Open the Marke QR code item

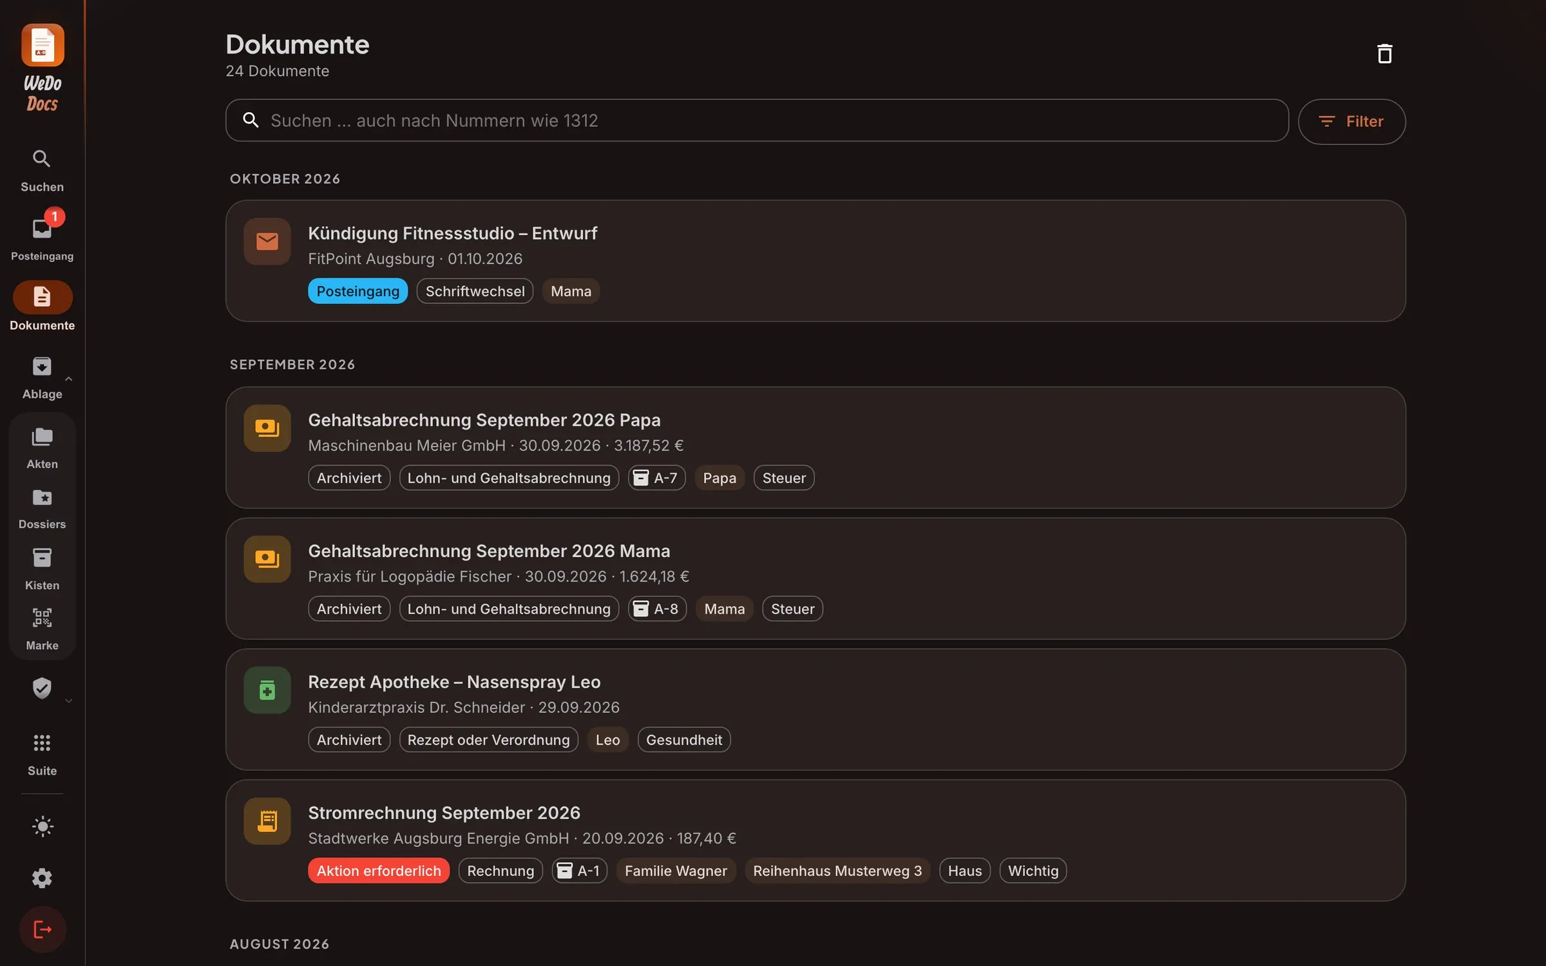42,630
